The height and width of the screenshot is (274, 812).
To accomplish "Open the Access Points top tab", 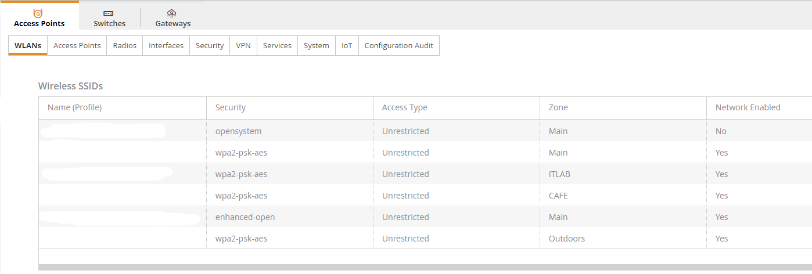I will pos(39,16).
